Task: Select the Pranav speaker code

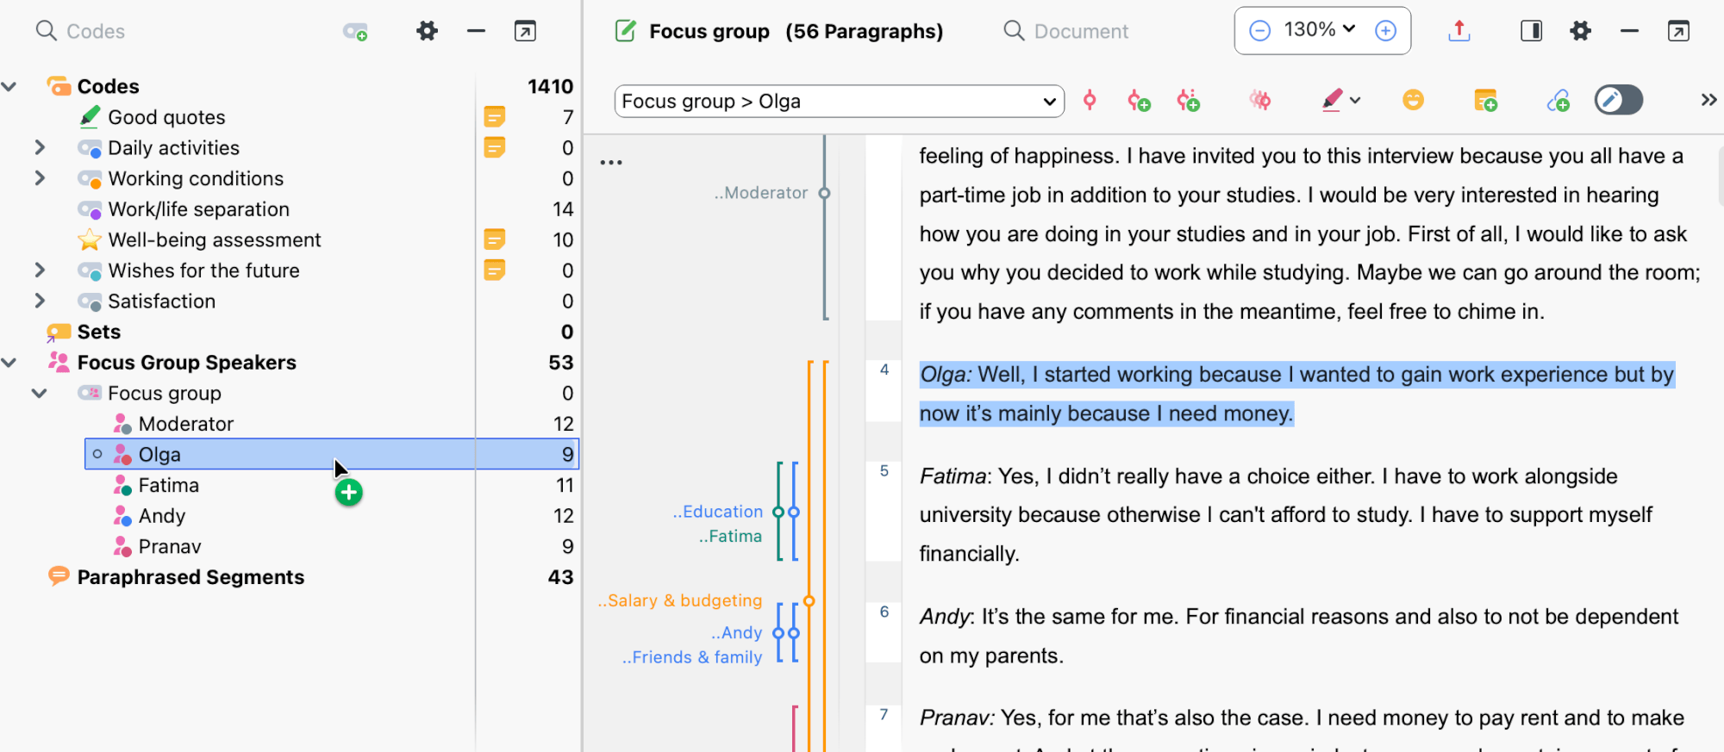Action: click(x=169, y=546)
